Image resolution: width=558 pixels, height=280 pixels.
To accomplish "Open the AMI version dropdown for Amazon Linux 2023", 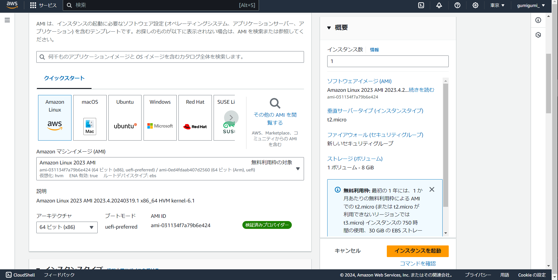I will click(x=297, y=168).
